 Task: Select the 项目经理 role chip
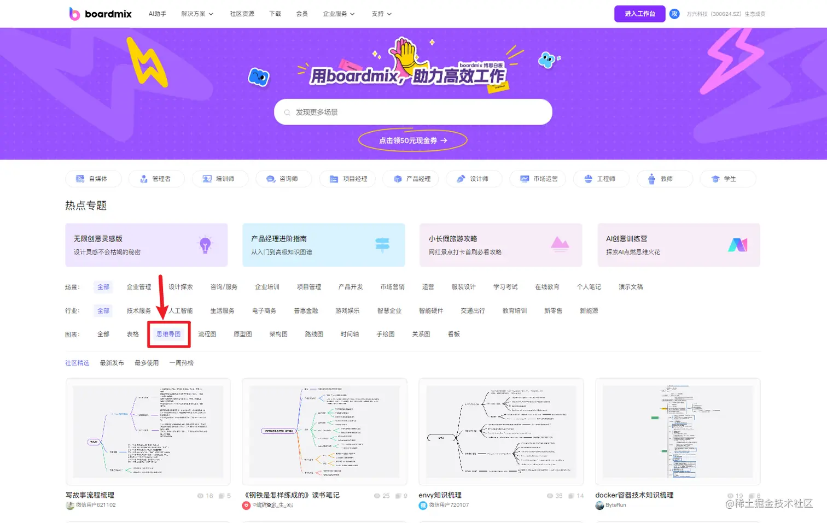point(347,179)
